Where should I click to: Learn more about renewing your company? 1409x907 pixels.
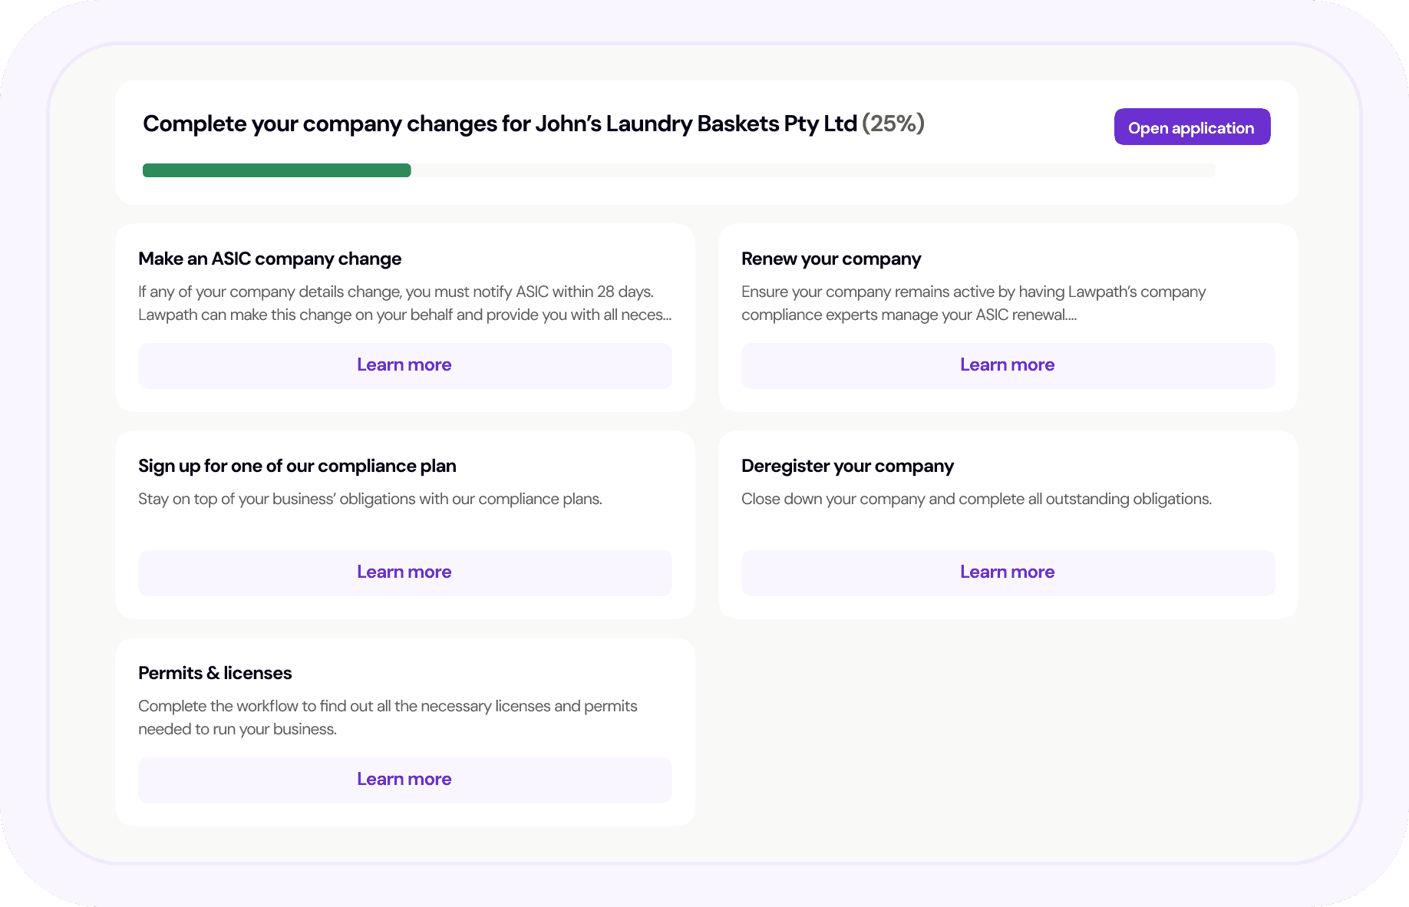pyautogui.click(x=1007, y=365)
